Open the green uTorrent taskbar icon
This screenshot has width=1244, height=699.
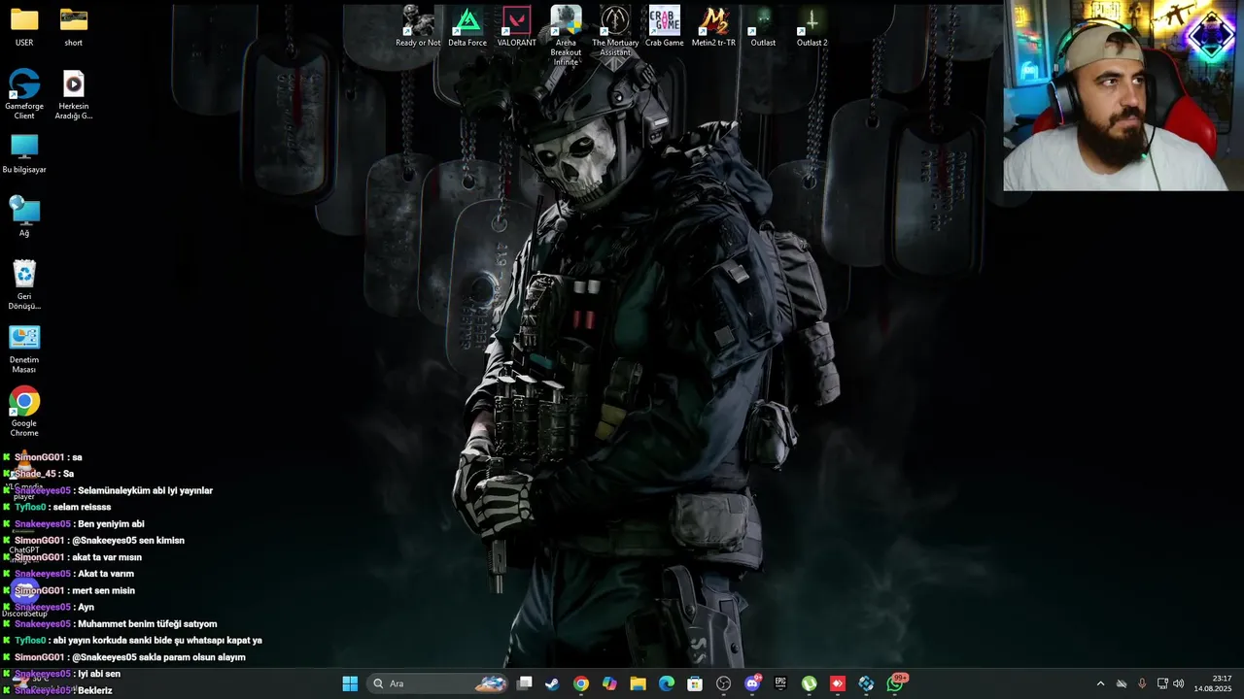click(809, 683)
